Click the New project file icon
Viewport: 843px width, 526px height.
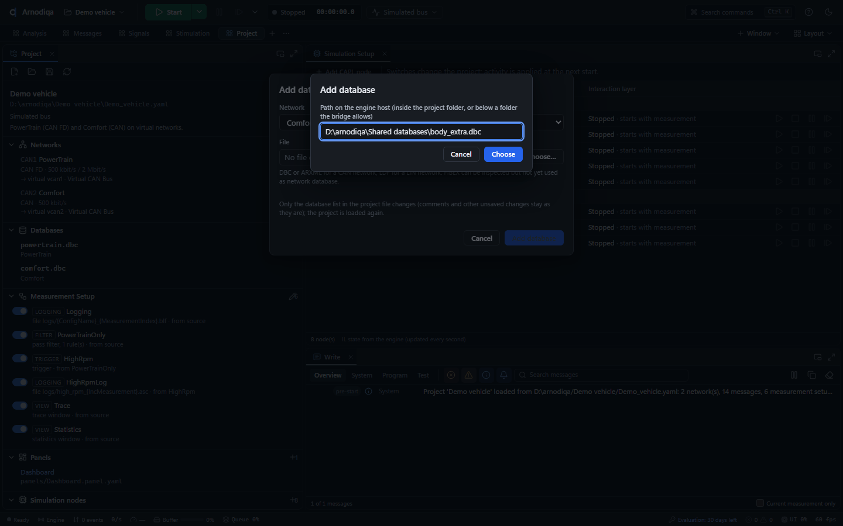(x=14, y=71)
